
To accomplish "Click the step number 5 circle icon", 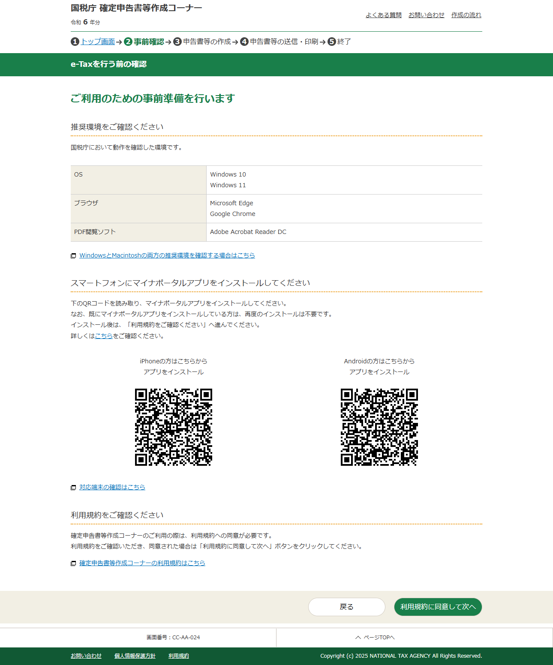I will 332,42.
